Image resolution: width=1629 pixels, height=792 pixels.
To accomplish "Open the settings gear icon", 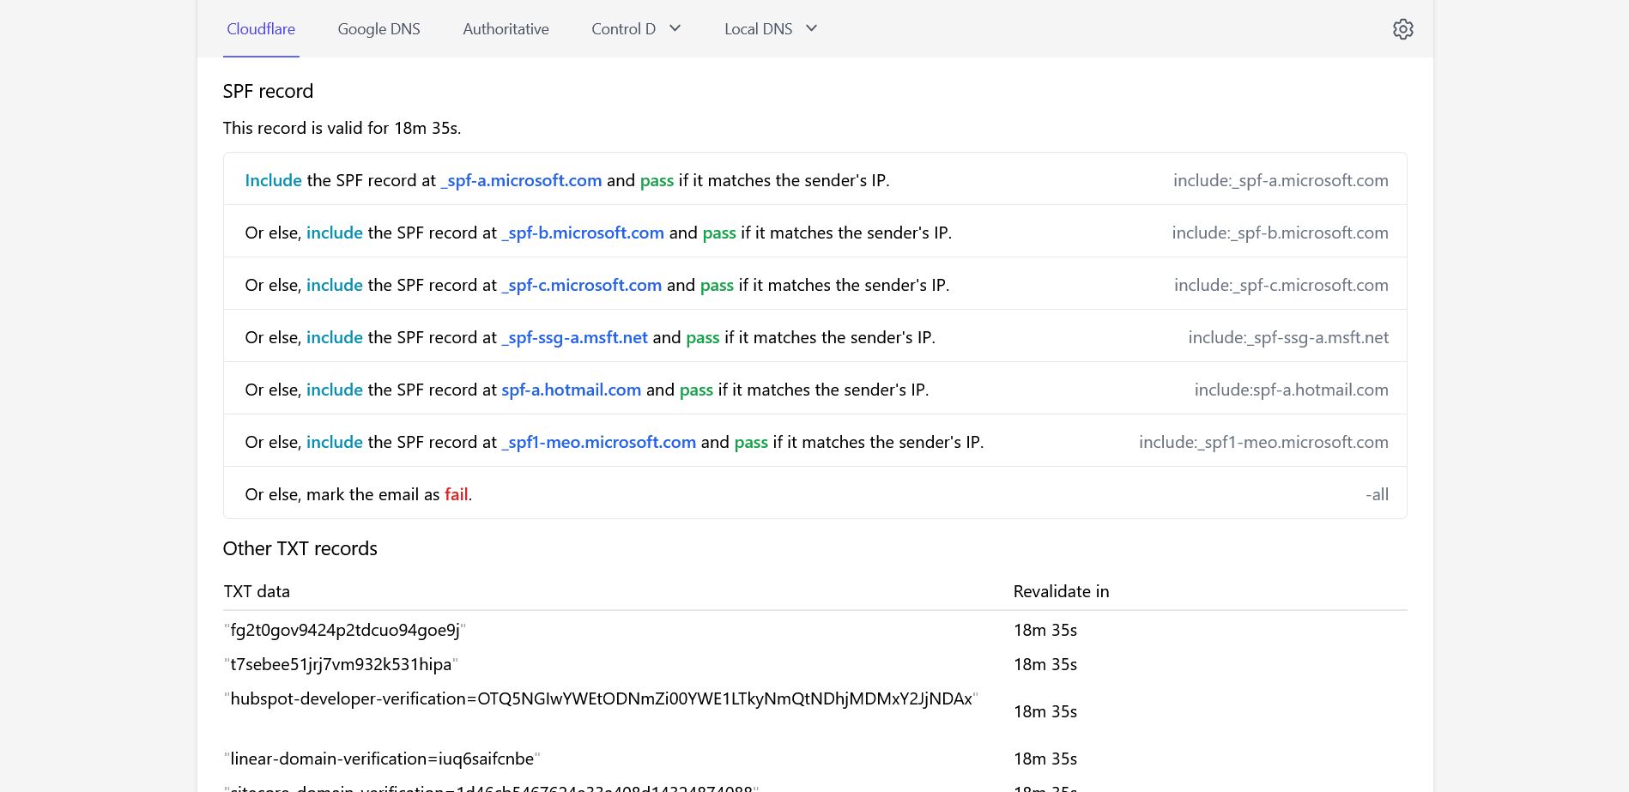I will coord(1402,29).
